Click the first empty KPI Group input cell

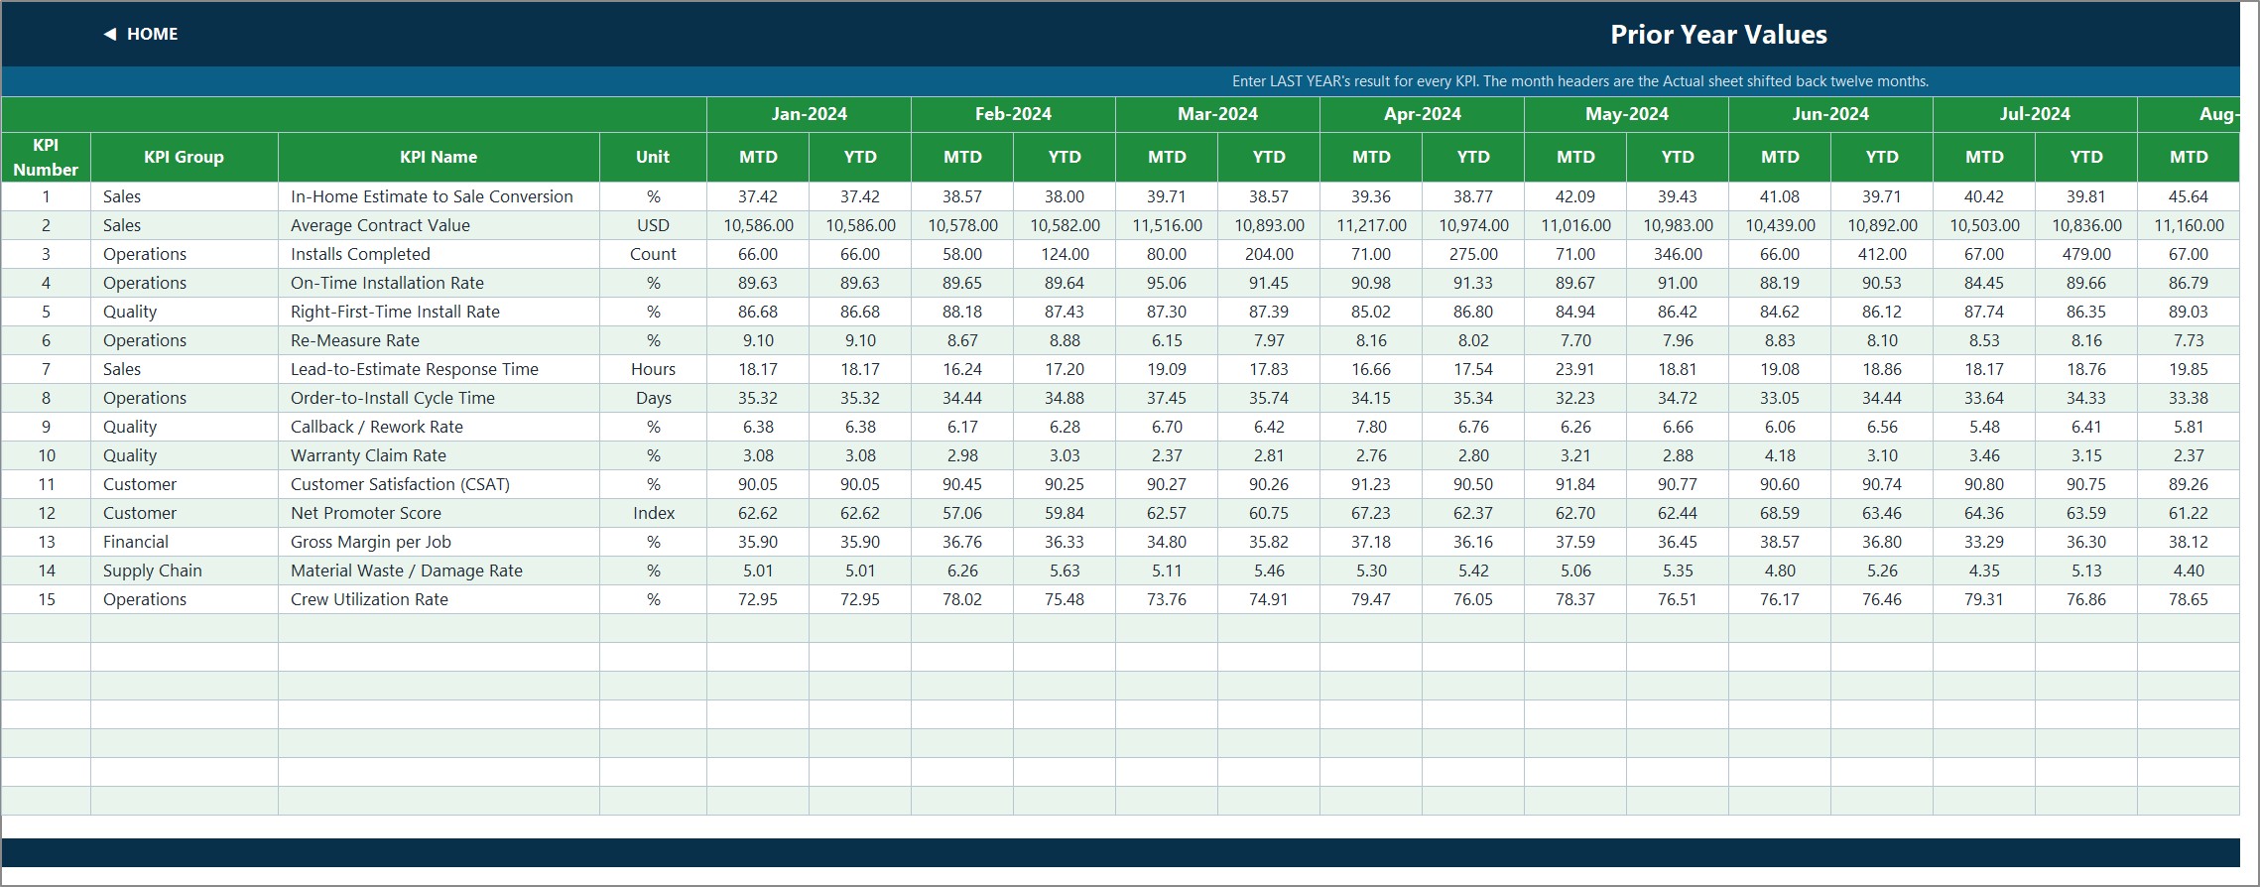coord(185,628)
